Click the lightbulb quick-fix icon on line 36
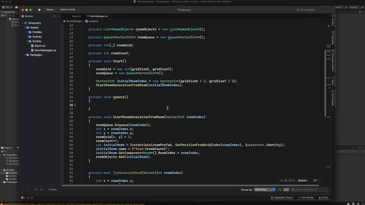 tap(75, 105)
